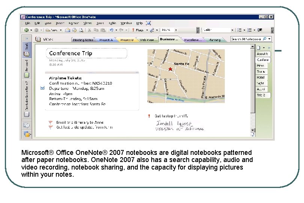Open the Format menu
Viewport: 304px width, 203px height.
(74, 23)
